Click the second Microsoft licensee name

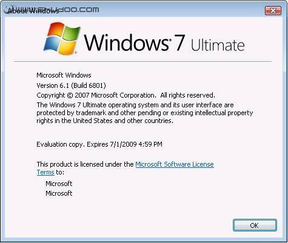click(59, 193)
